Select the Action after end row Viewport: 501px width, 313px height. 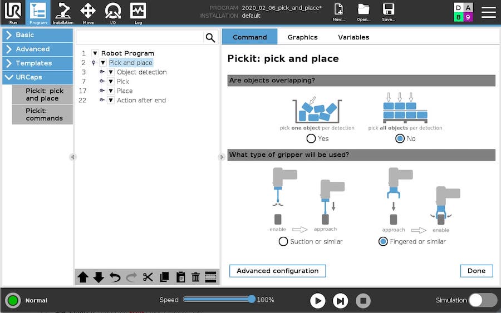[141, 100]
